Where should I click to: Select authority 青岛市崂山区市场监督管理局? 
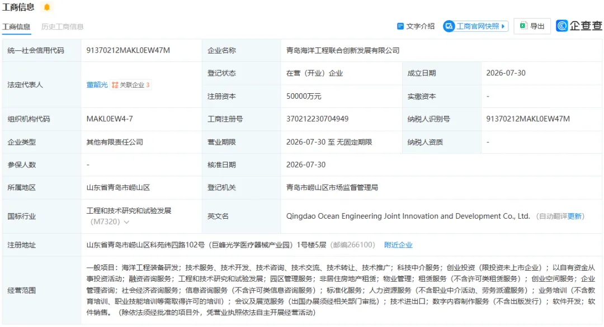point(332,187)
